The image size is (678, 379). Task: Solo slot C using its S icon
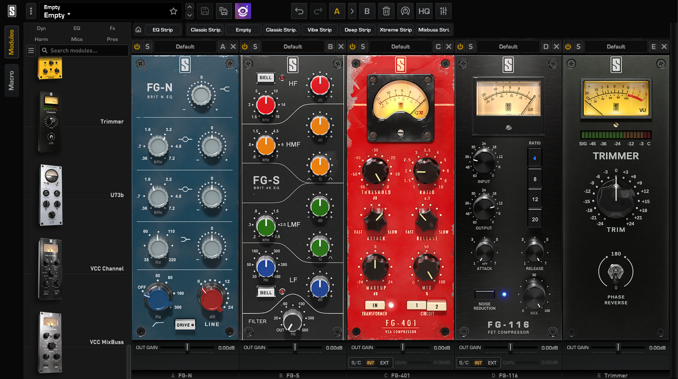click(363, 46)
